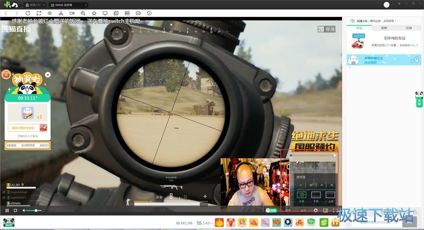Click the blue onigiri gift banner

click(384, 60)
